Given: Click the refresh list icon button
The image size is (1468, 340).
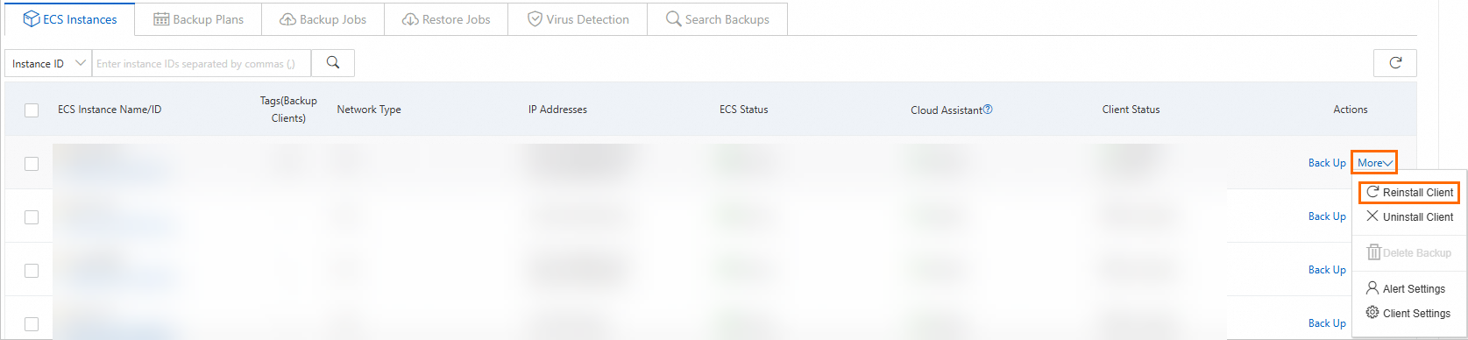Looking at the screenshot, I should click(1395, 63).
